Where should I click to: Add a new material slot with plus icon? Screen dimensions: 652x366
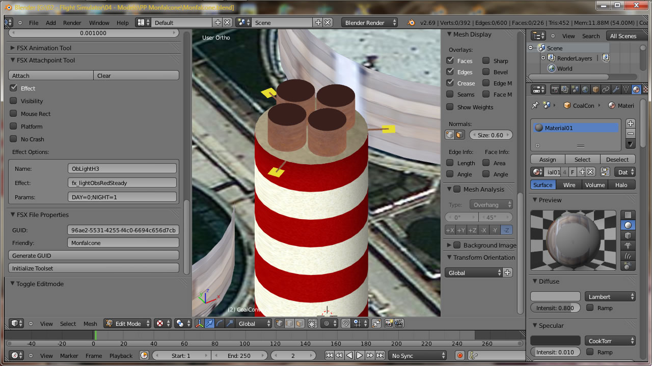pyautogui.click(x=631, y=124)
